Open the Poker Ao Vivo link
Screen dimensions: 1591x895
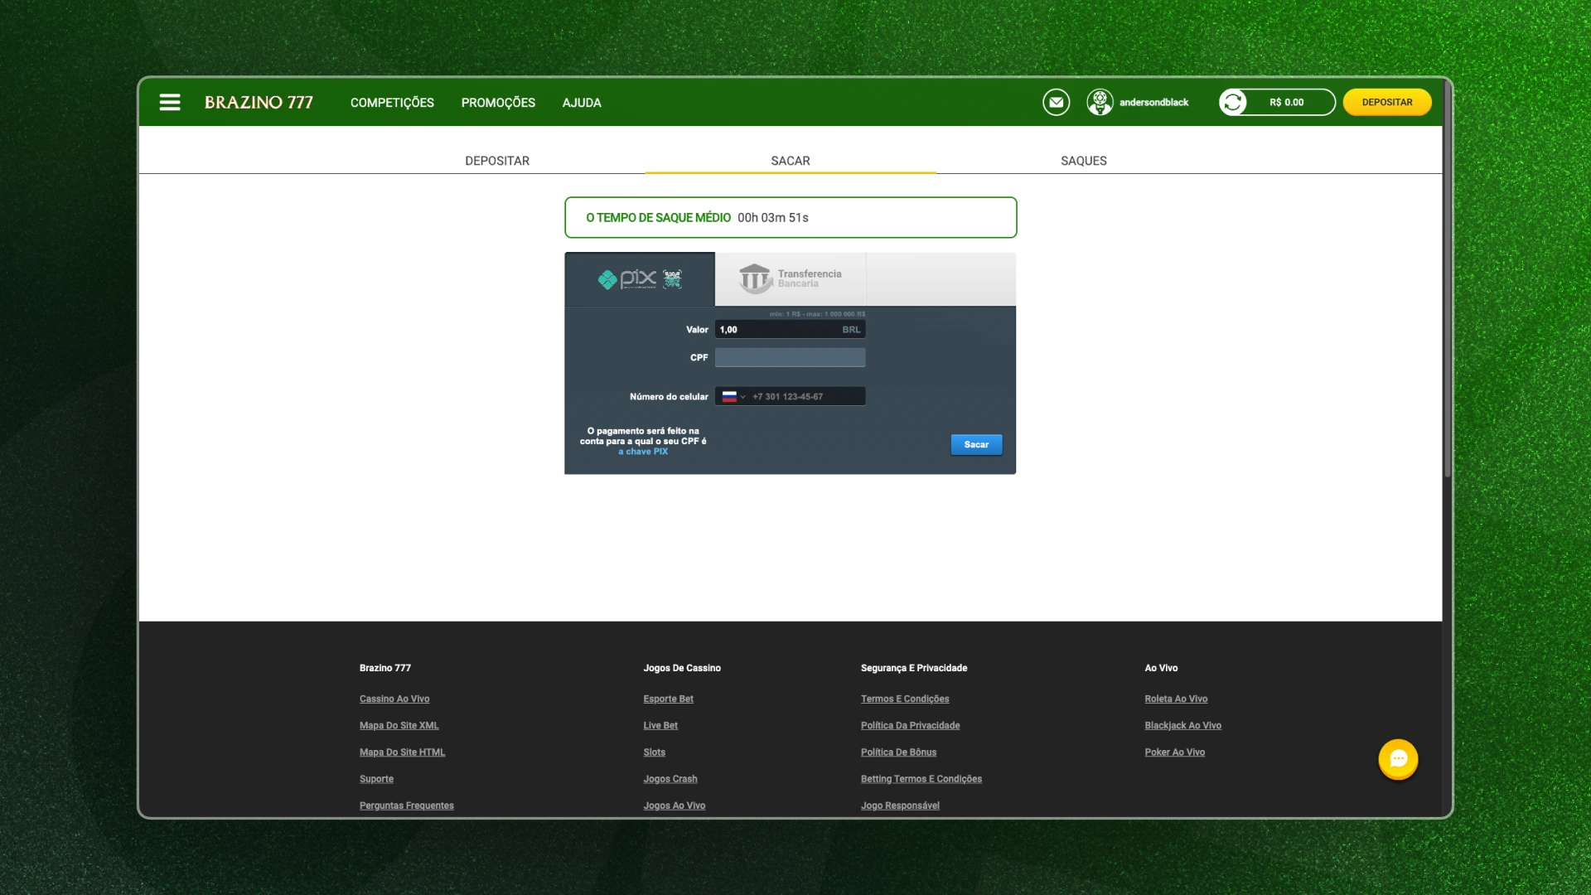coord(1175,752)
